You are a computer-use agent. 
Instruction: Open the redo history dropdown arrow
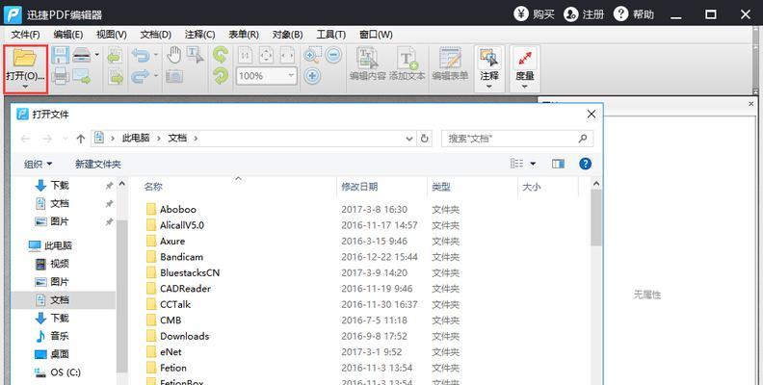(x=156, y=76)
